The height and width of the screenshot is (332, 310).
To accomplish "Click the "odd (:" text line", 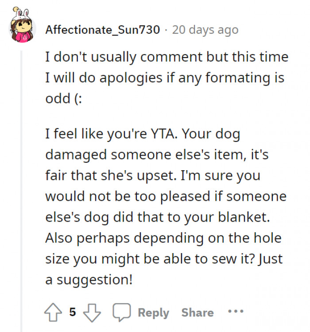I will (64, 98).
